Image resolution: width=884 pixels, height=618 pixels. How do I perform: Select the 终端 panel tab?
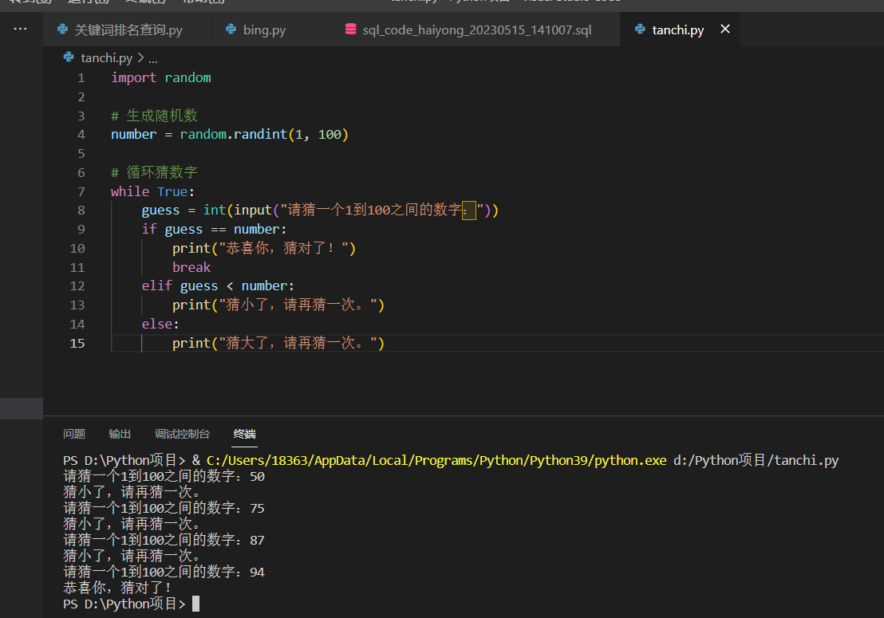(244, 434)
